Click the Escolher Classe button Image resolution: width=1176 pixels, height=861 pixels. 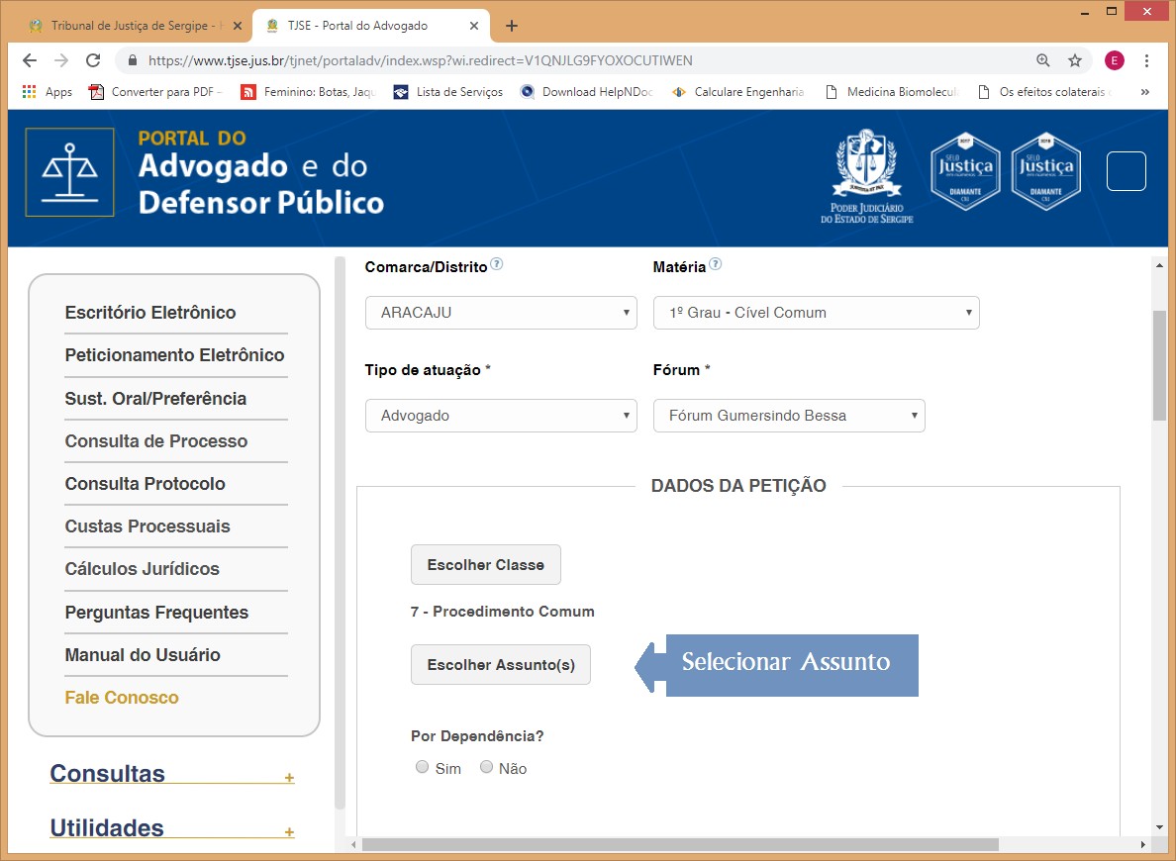pos(485,565)
